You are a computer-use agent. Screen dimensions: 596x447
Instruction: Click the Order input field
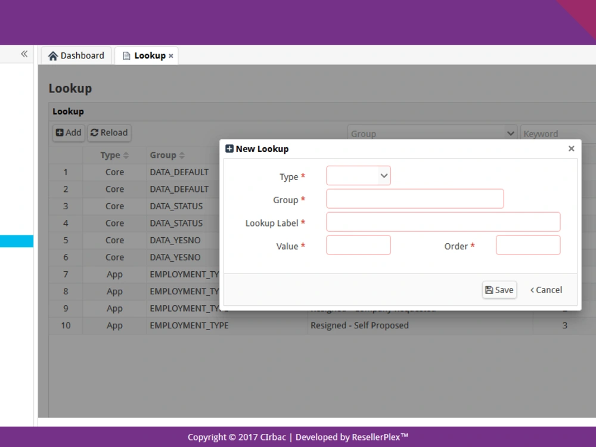(528, 244)
